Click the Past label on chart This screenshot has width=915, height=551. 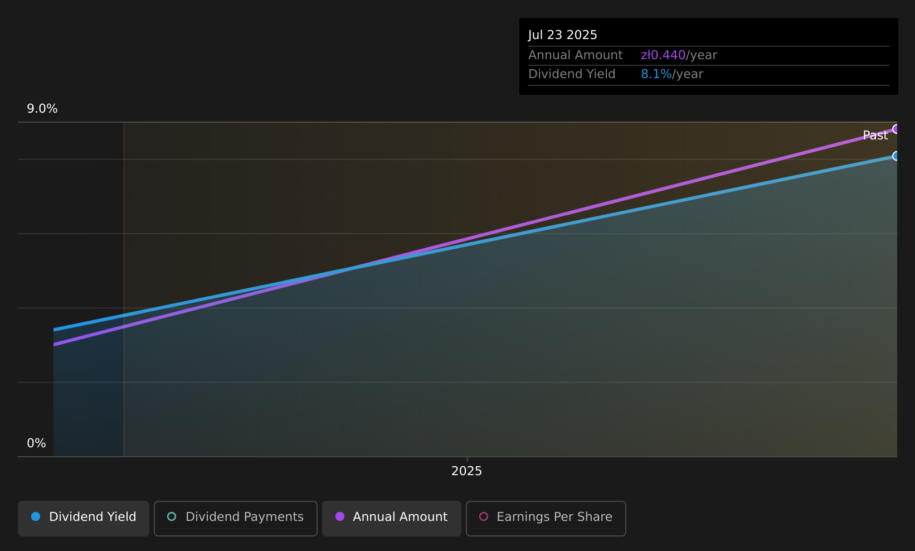tap(875, 136)
